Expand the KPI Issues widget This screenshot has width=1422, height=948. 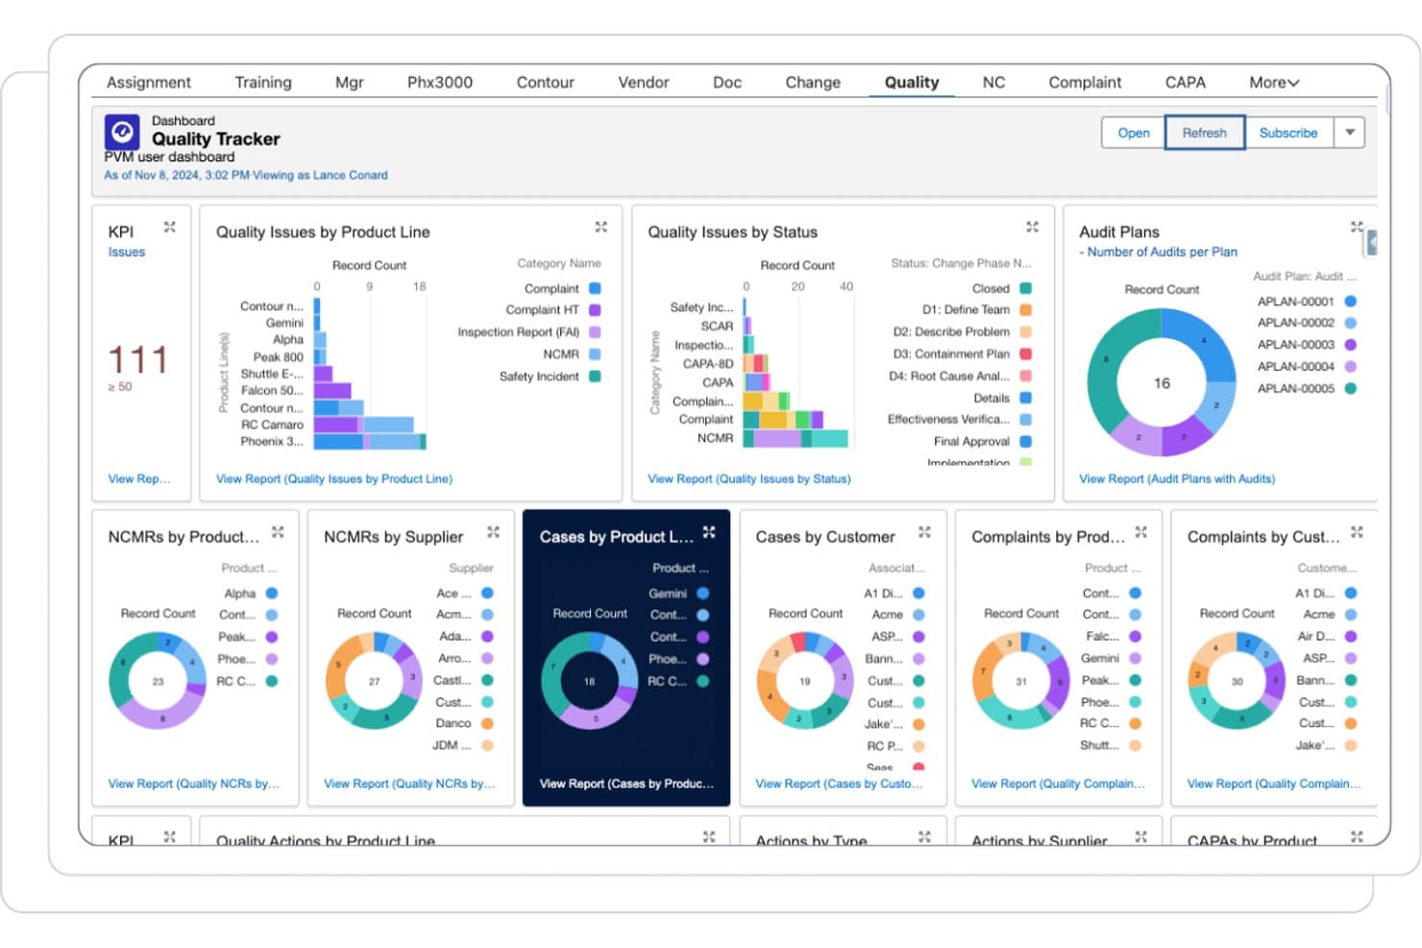coord(170,227)
